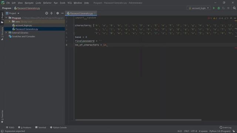This screenshot has height=133, width=237.
Task: Toggle the Project tool window sidebar button
Action: pos(2,18)
